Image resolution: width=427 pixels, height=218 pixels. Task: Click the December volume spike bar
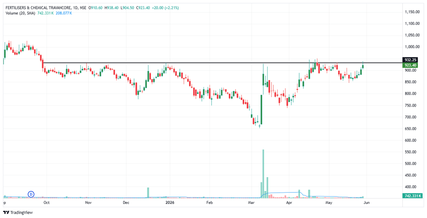tap(148, 192)
